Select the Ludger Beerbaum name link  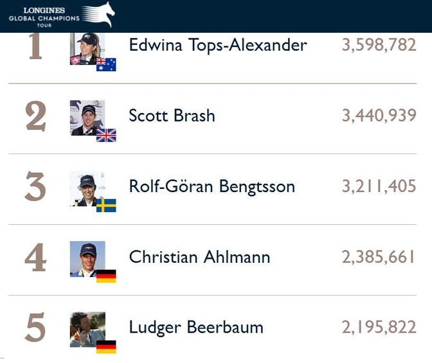click(x=196, y=328)
